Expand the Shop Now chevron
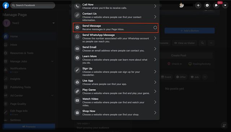Screen dimensions: 231x132 [x=155, y=113]
